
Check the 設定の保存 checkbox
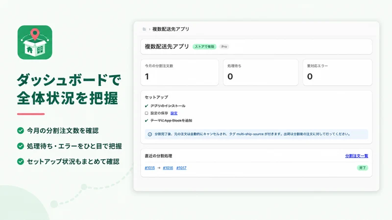point(147,113)
